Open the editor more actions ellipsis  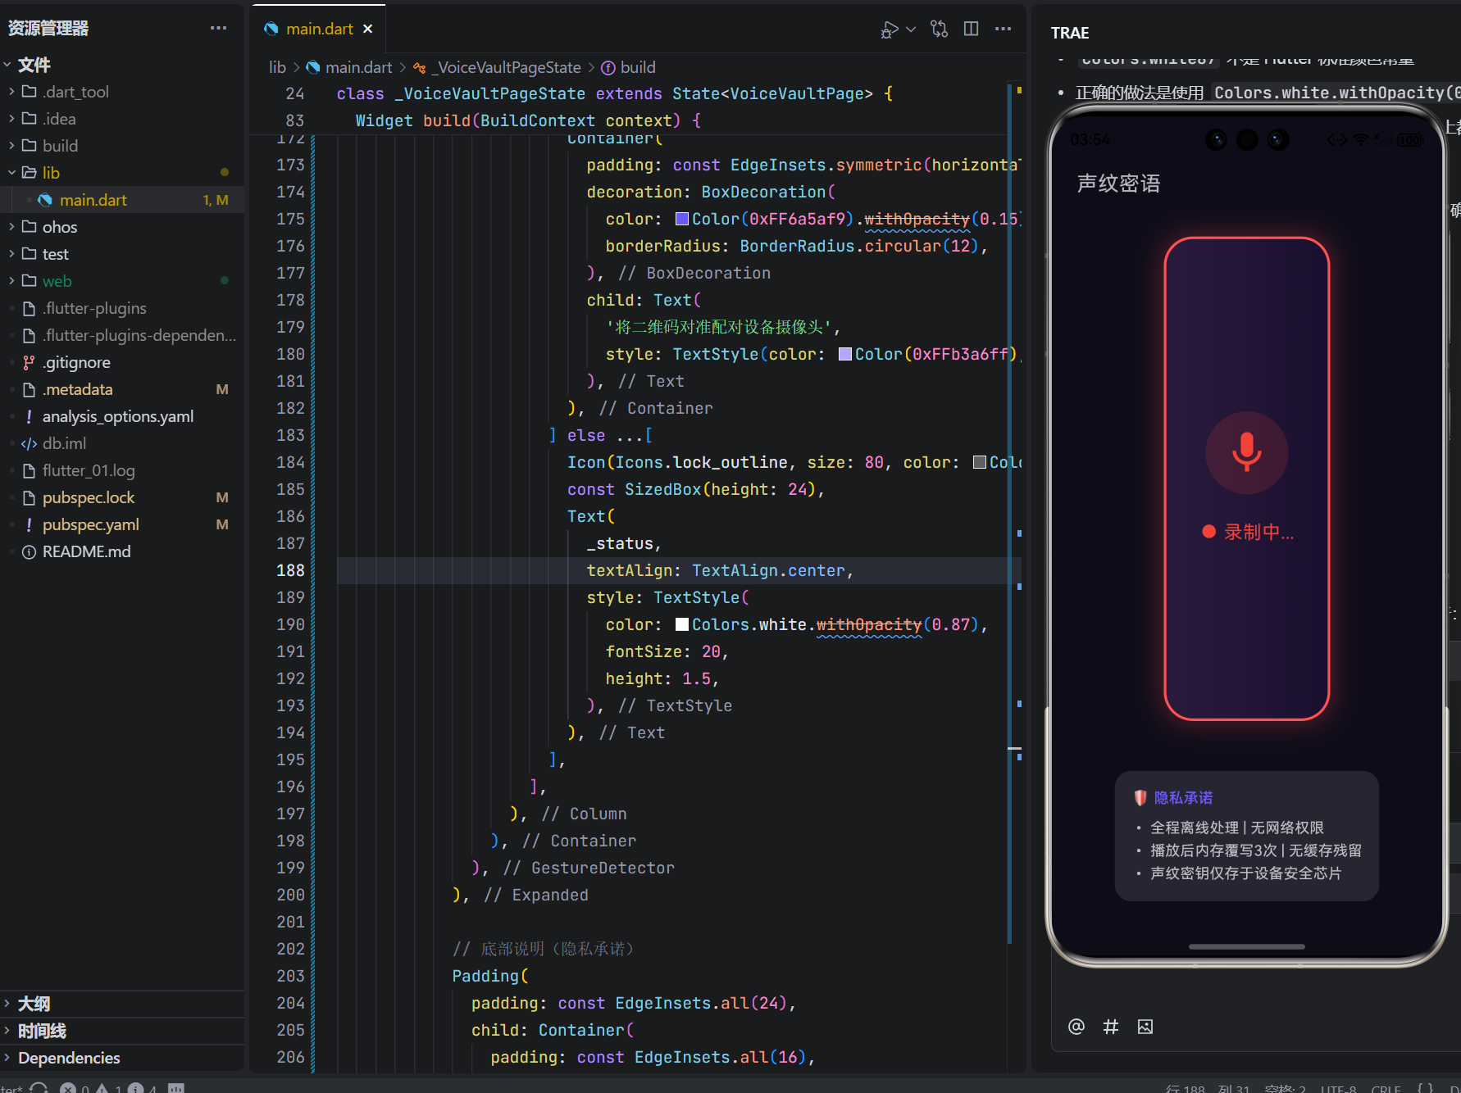click(1003, 29)
